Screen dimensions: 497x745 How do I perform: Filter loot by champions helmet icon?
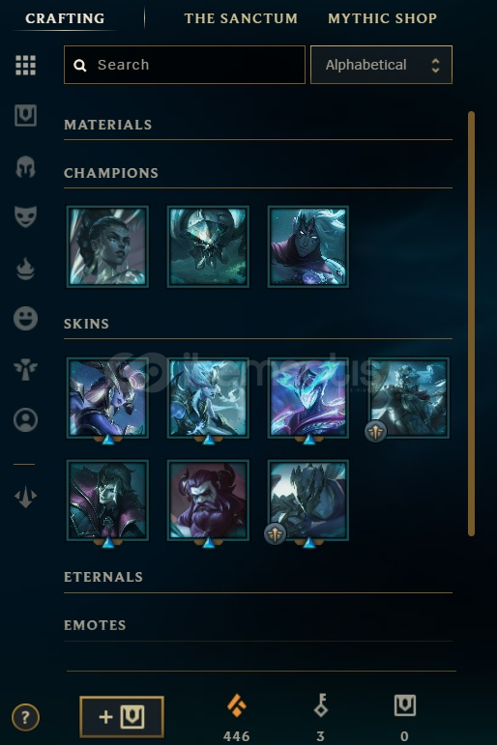point(26,167)
